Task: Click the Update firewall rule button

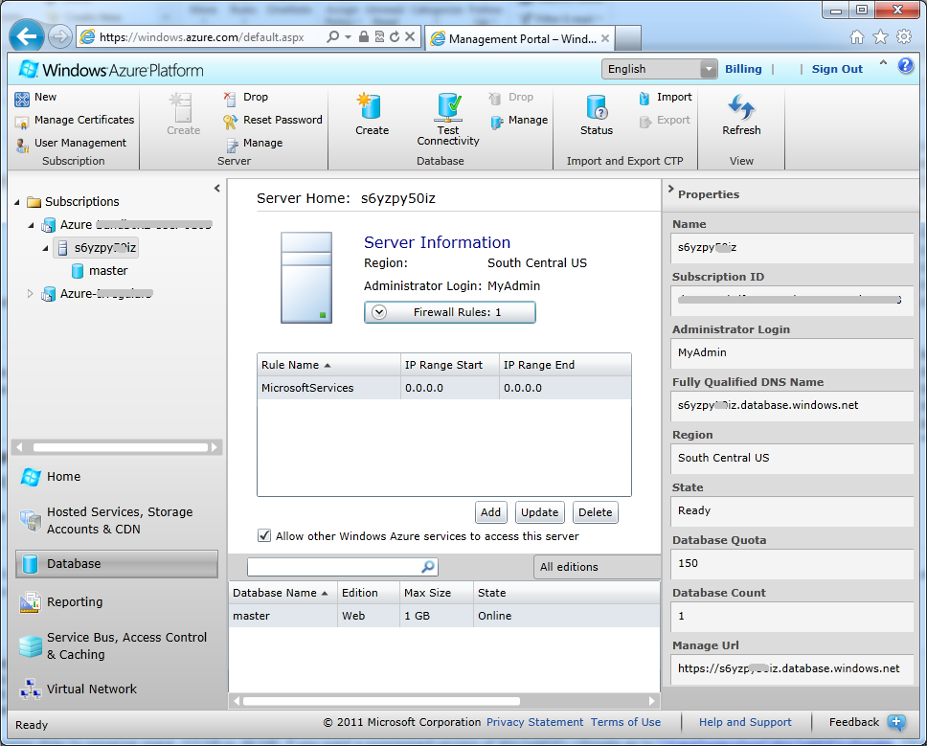Action: click(x=539, y=512)
